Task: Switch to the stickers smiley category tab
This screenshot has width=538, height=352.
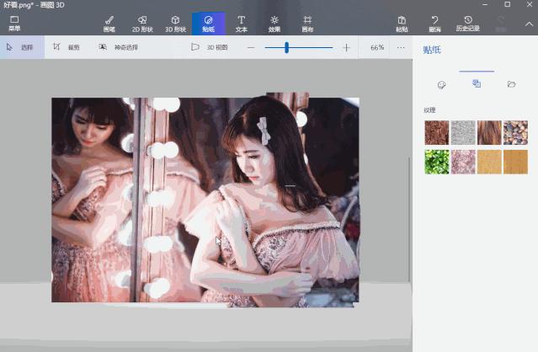Action: coord(441,84)
